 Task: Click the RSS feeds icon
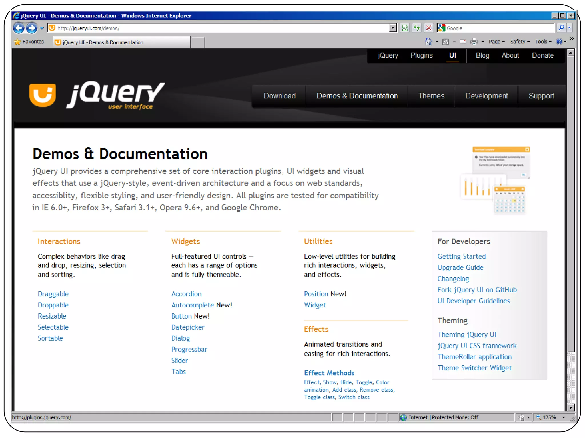tap(445, 42)
